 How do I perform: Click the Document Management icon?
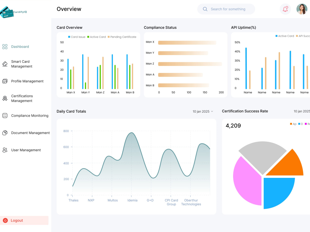click(5, 133)
